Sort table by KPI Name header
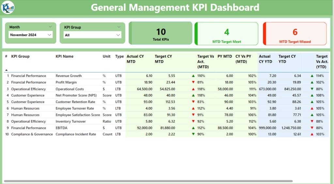The height and width of the screenshot is (184, 334). click(65, 56)
